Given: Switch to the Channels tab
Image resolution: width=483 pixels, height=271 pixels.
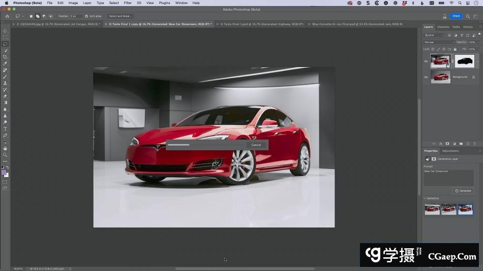Looking at the screenshot, I should (443, 27).
